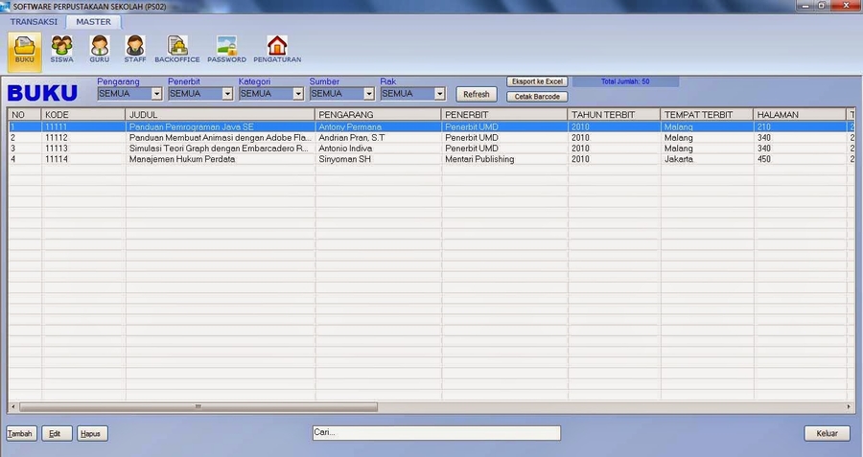Click the Tambah button to add book
Screen dimensions: 863x457
coord(20,434)
